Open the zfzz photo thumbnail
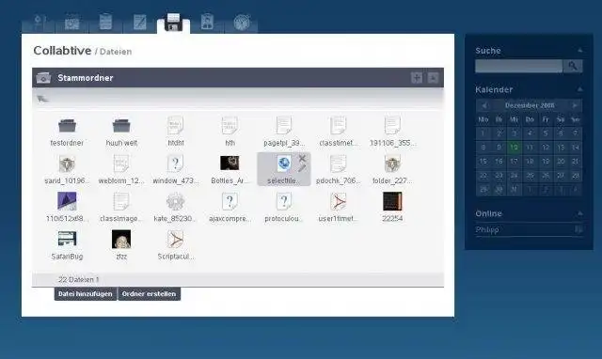The image size is (602, 359). pyautogui.click(x=121, y=239)
